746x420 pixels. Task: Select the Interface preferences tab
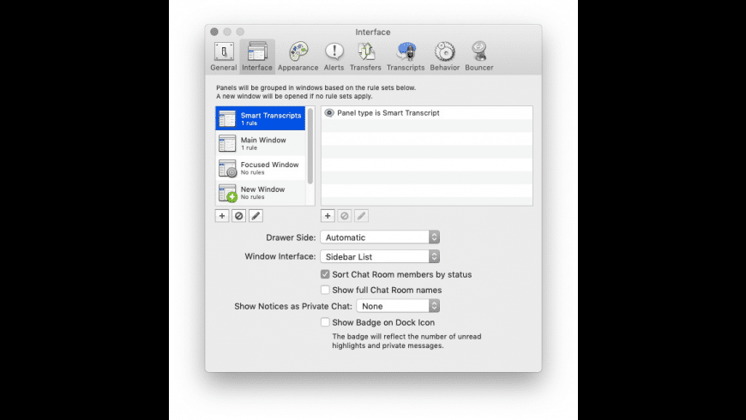257,57
